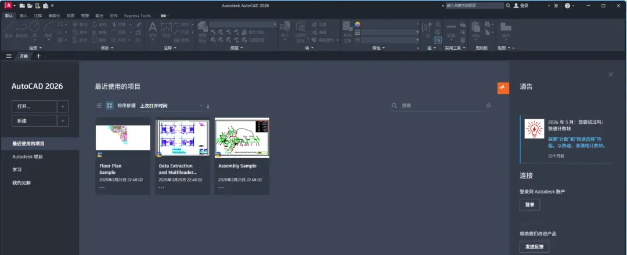Viewport: 627px width, 255px height.
Task: Select the Trim tool in the Modify panel
Action: click(119, 24)
